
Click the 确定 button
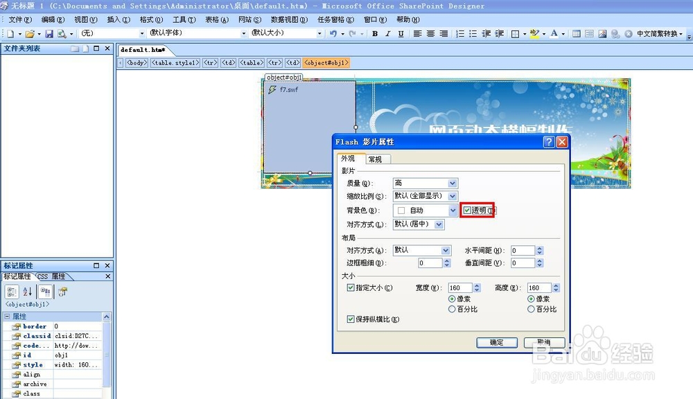tap(497, 342)
